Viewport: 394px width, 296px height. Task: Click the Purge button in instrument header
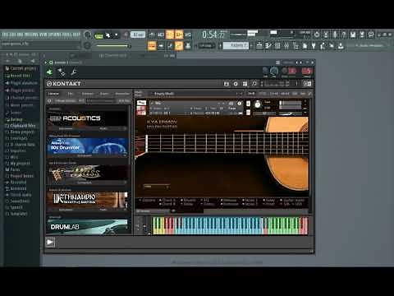[232, 109]
